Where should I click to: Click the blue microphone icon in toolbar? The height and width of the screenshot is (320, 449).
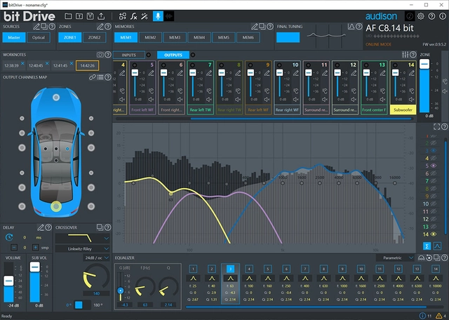pos(158,15)
